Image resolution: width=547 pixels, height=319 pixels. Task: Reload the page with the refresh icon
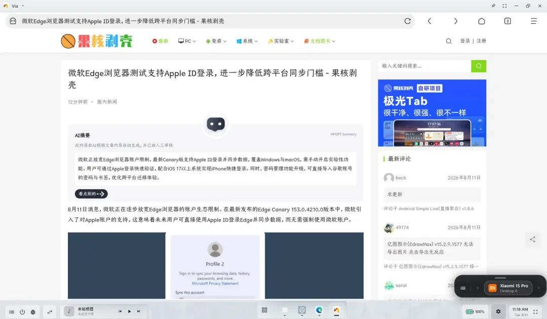click(x=407, y=21)
